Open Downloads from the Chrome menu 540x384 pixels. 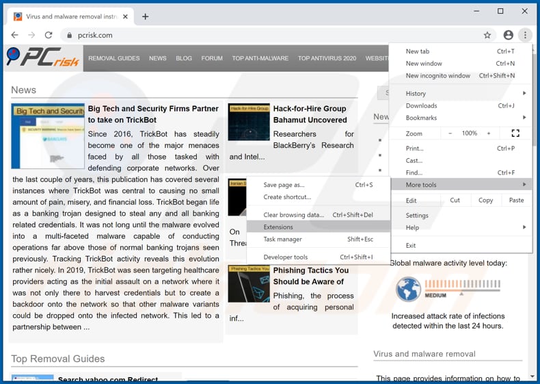(461, 105)
